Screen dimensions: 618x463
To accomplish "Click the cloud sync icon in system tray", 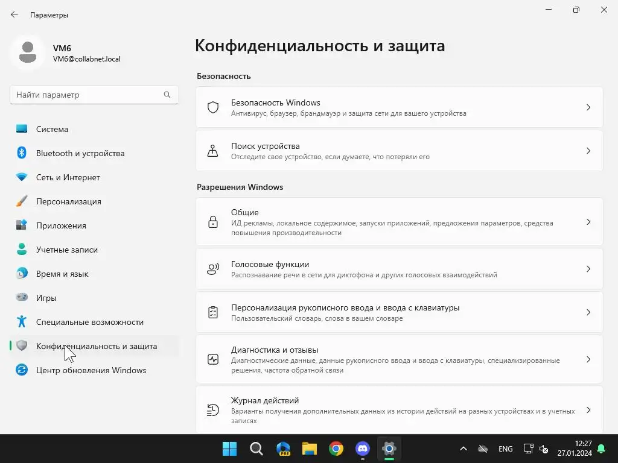I will pos(483,449).
